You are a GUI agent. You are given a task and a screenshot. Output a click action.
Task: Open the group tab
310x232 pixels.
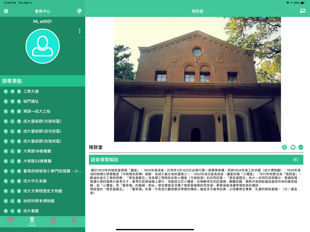pos(53,221)
